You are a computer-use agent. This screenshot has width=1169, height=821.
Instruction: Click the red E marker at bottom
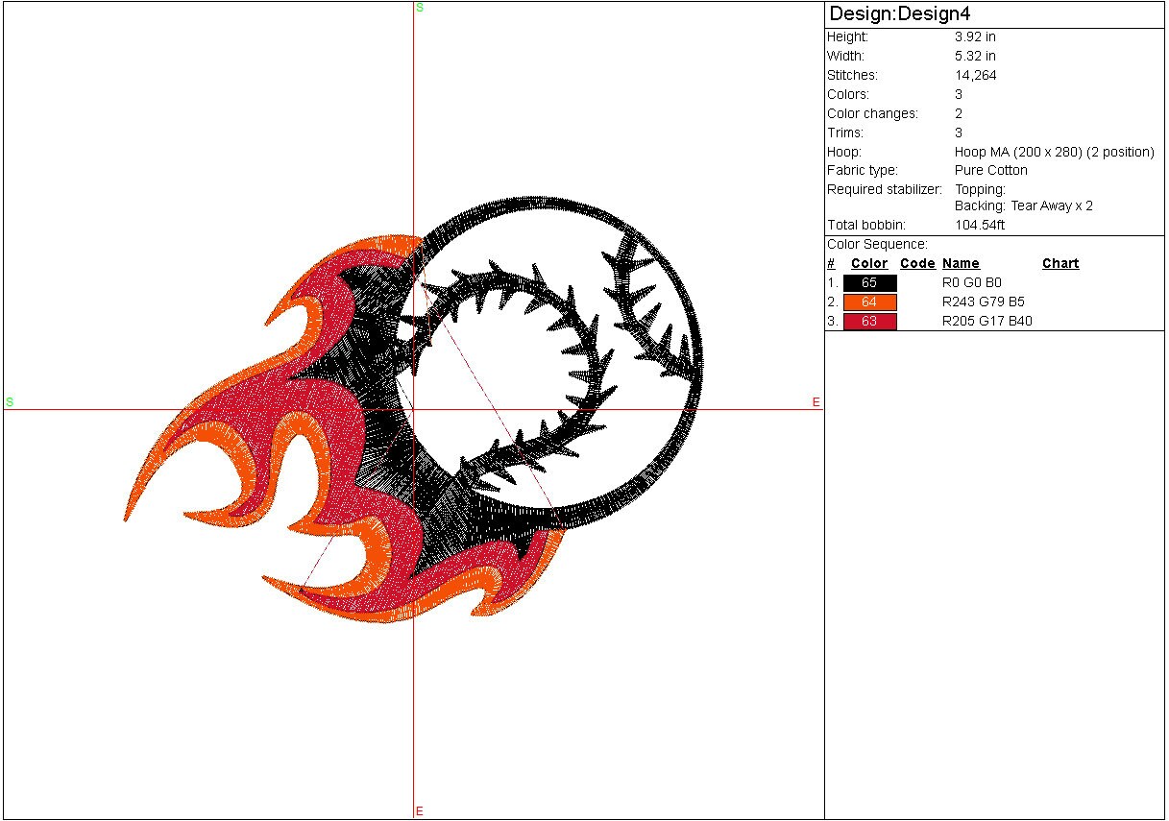[x=420, y=811]
